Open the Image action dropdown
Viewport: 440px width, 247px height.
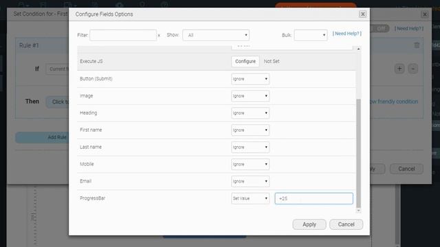(250, 96)
